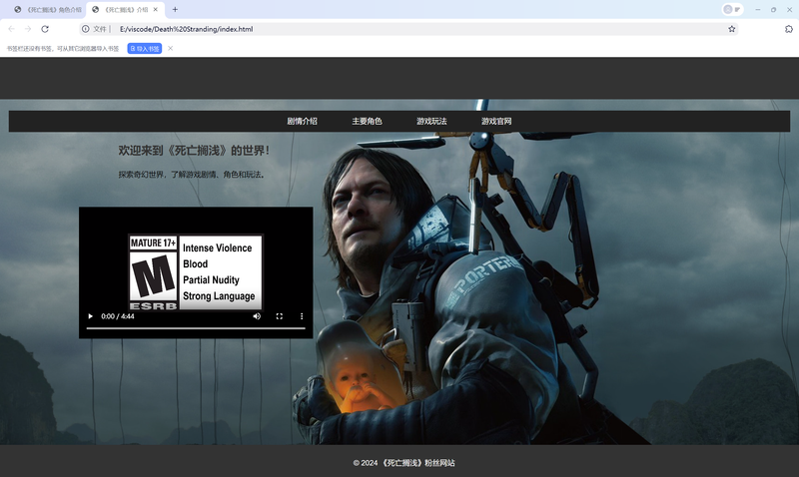Enter fullscreen on the video

[x=280, y=316]
